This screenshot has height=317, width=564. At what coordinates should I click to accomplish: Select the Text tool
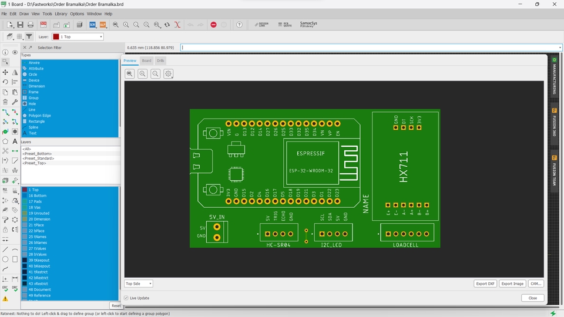15,141
